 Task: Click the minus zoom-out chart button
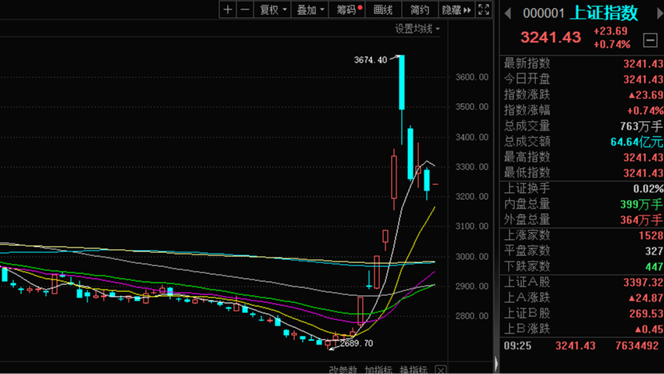click(x=245, y=9)
